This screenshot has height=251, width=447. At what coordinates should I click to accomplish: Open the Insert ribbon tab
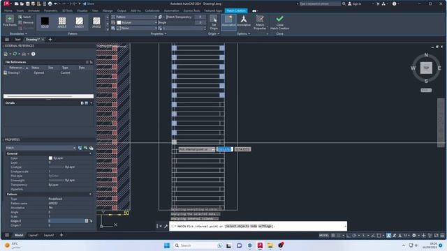point(20,10)
